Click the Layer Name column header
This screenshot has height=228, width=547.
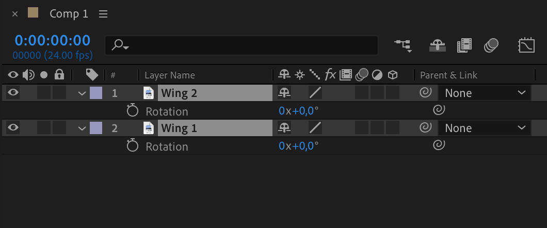pos(170,75)
